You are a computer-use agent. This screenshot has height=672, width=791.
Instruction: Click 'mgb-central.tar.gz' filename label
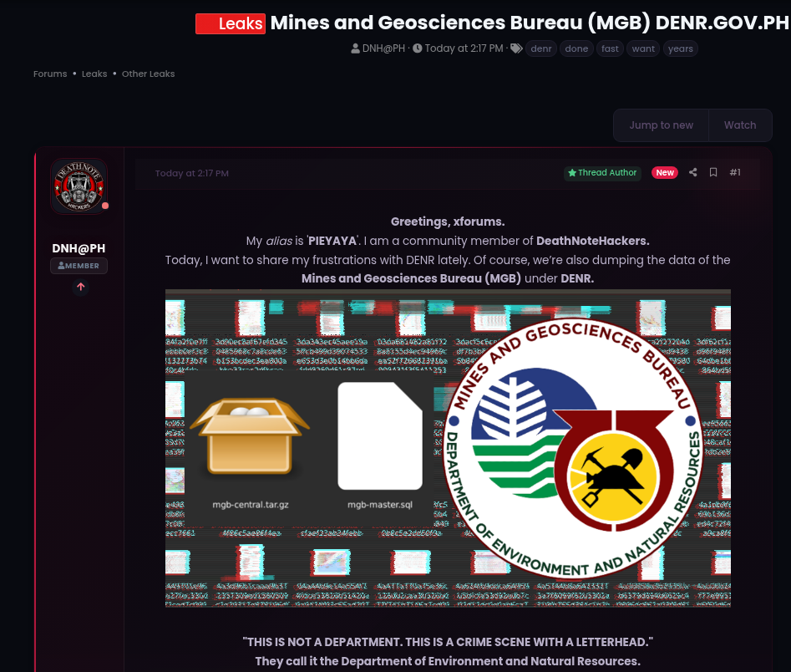point(251,504)
